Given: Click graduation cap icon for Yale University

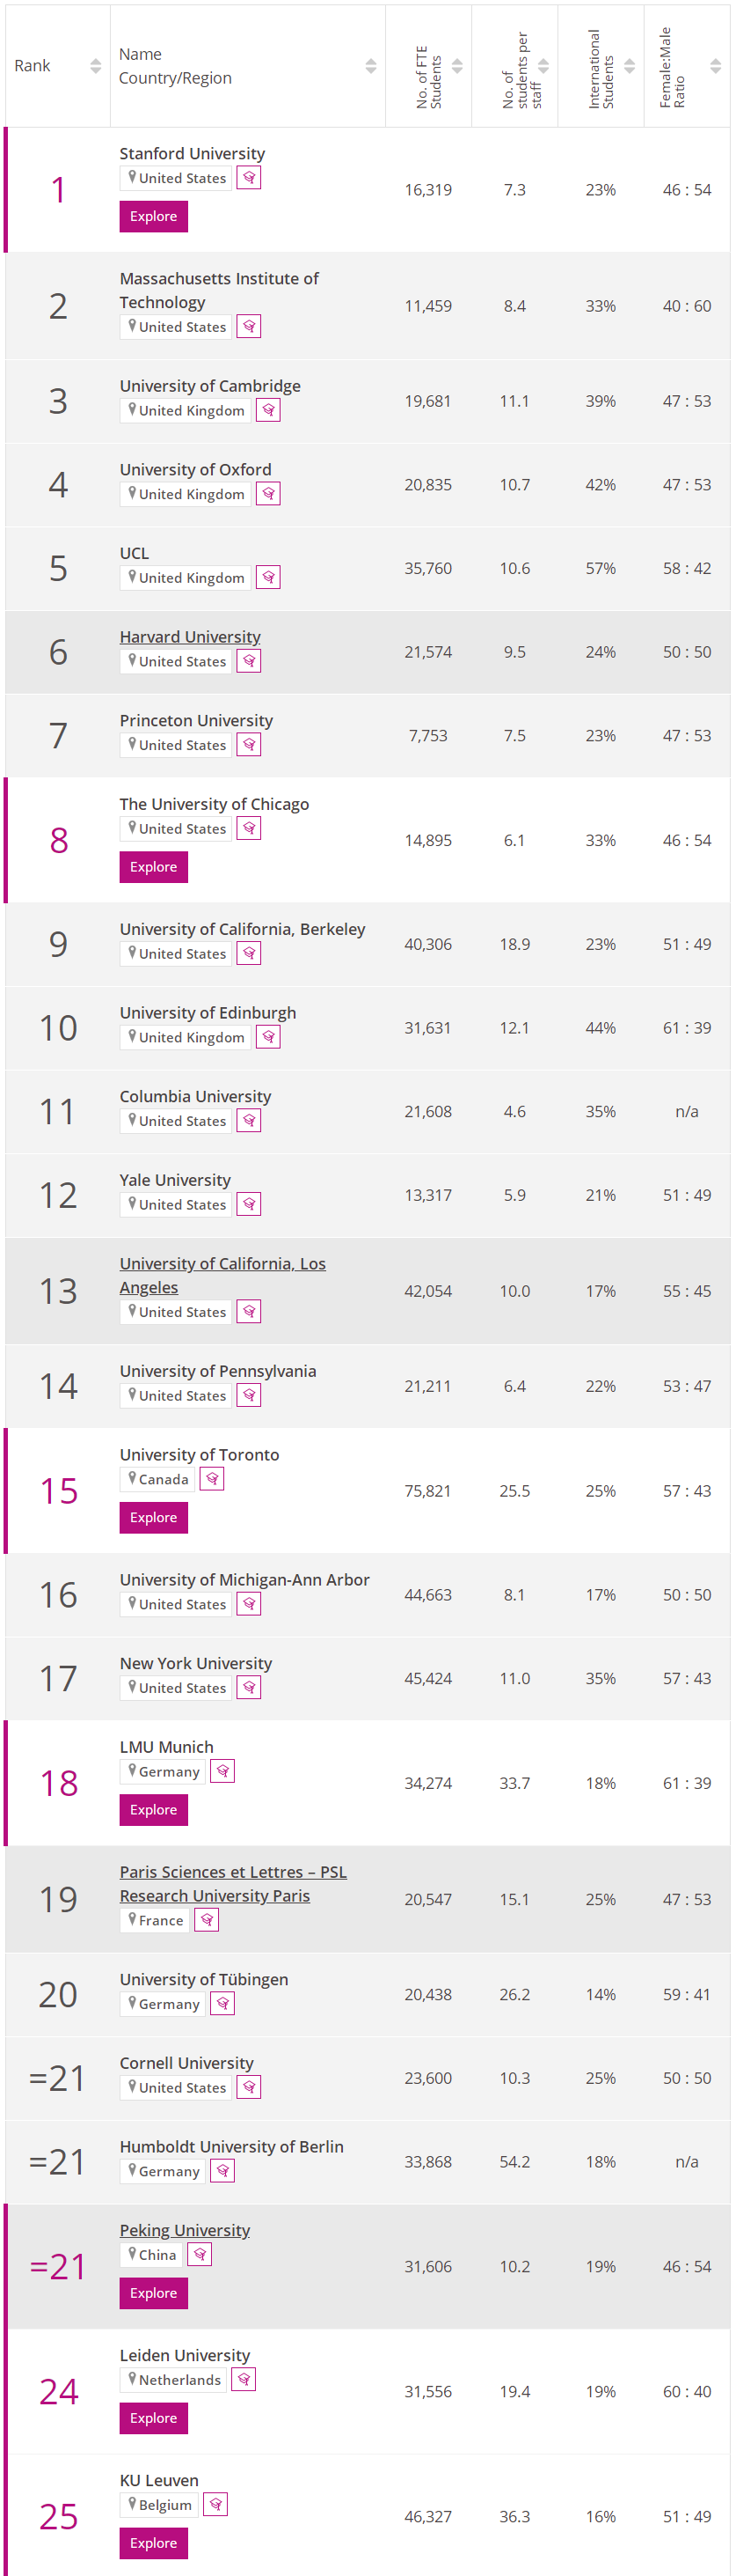Looking at the screenshot, I should [249, 1205].
